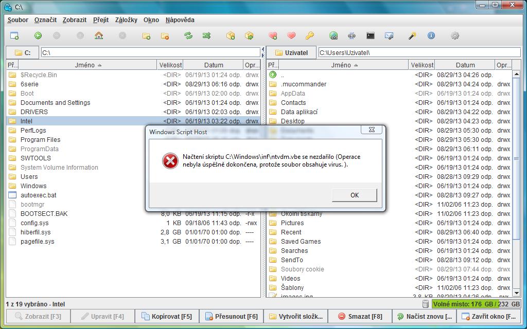Sort left panel by Jméno column

tap(87, 65)
